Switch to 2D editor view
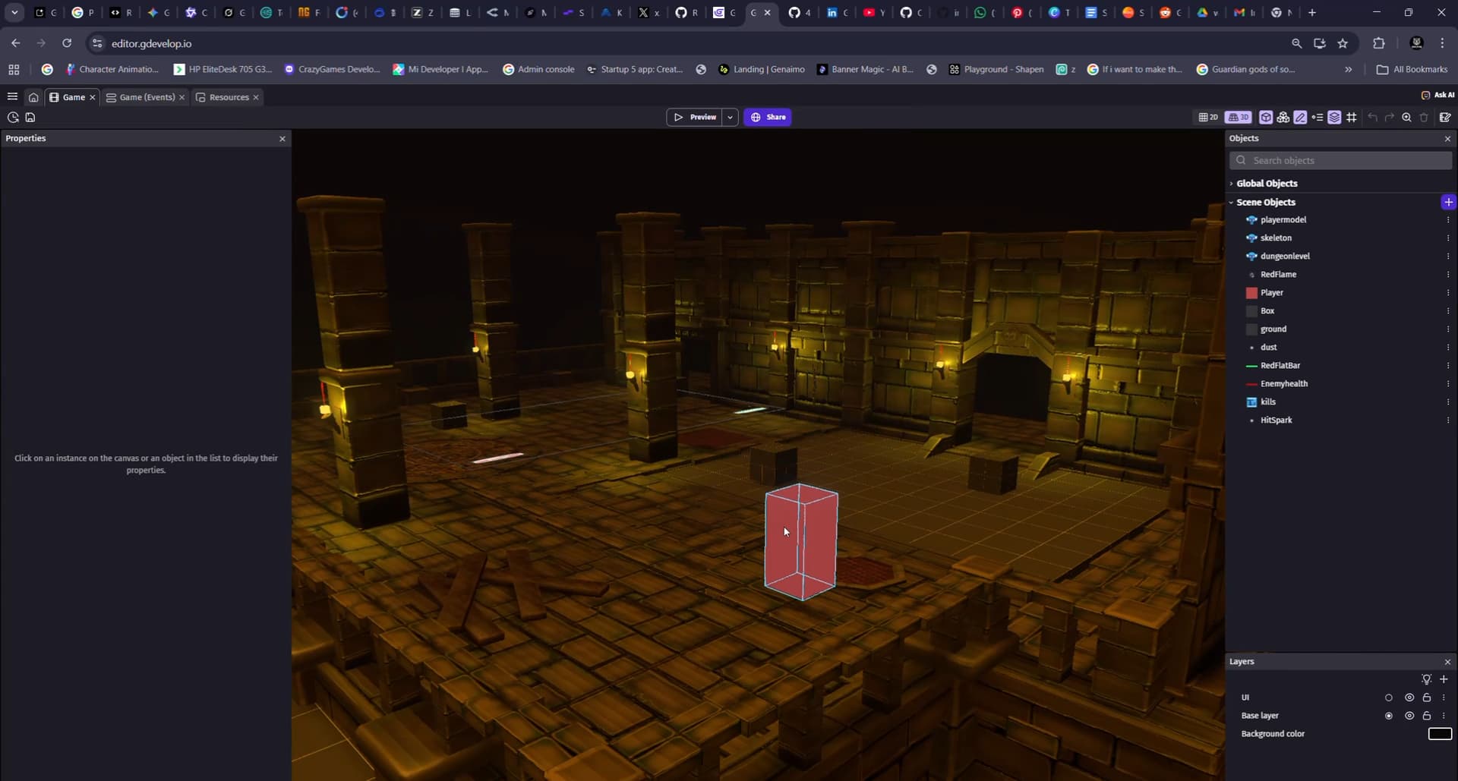Viewport: 1458px width, 781px height. click(1207, 118)
